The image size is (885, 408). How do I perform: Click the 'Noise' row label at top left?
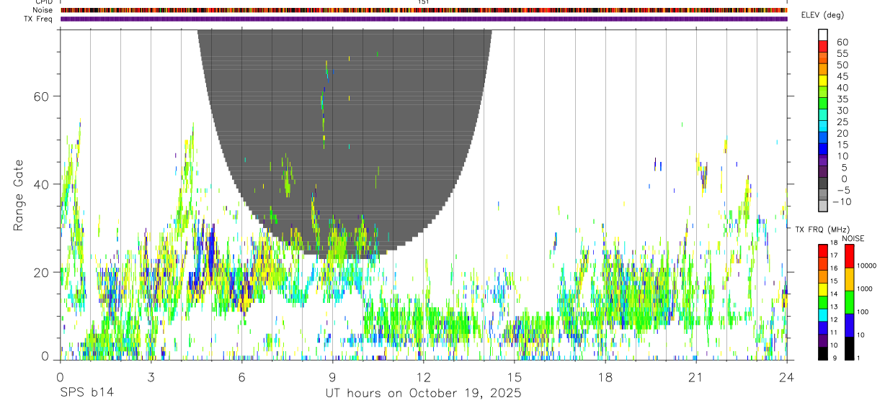point(43,10)
